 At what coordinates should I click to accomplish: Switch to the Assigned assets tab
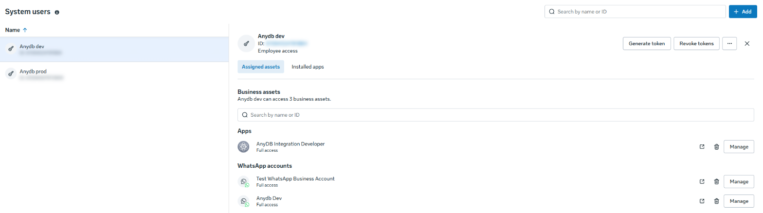point(261,67)
